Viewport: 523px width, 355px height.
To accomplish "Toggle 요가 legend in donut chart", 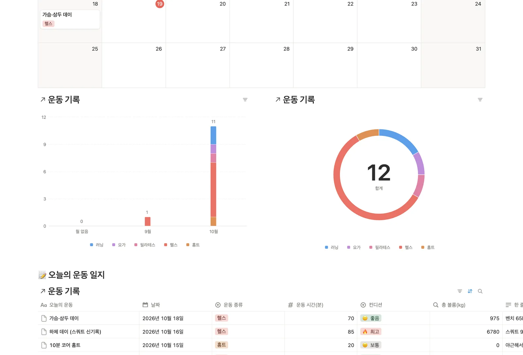I will click(x=354, y=248).
